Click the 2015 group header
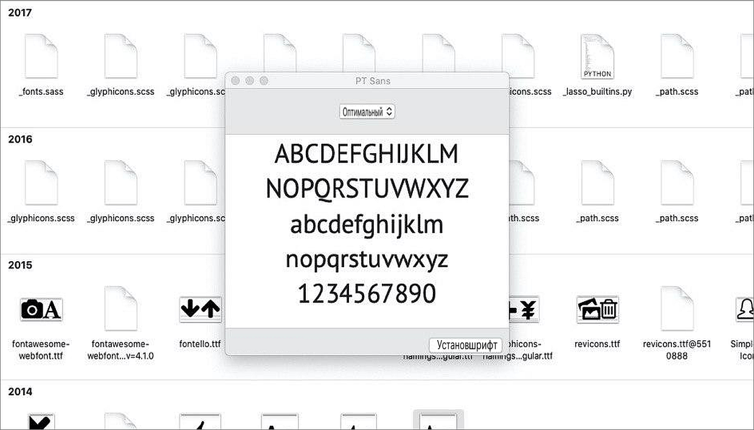The image size is (754, 430). pos(20,265)
